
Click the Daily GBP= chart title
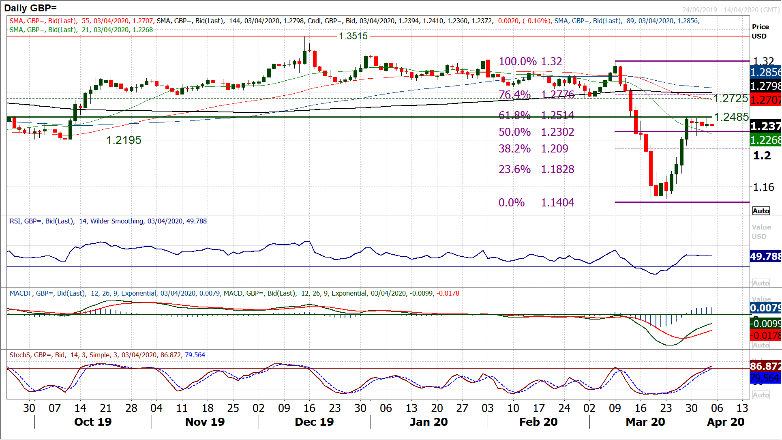pos(30,8)
